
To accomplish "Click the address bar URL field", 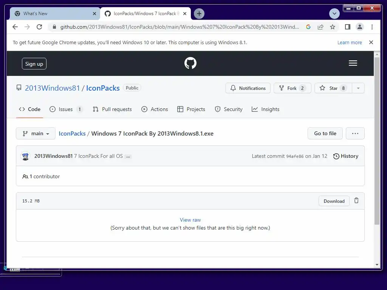I will click(x=180, y=27).
